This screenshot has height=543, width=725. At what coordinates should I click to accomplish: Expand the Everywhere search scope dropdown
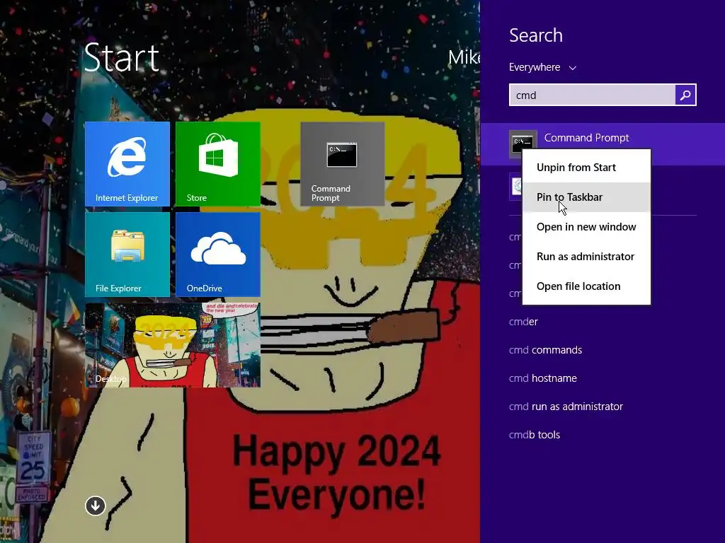click(x=542, y=67)
